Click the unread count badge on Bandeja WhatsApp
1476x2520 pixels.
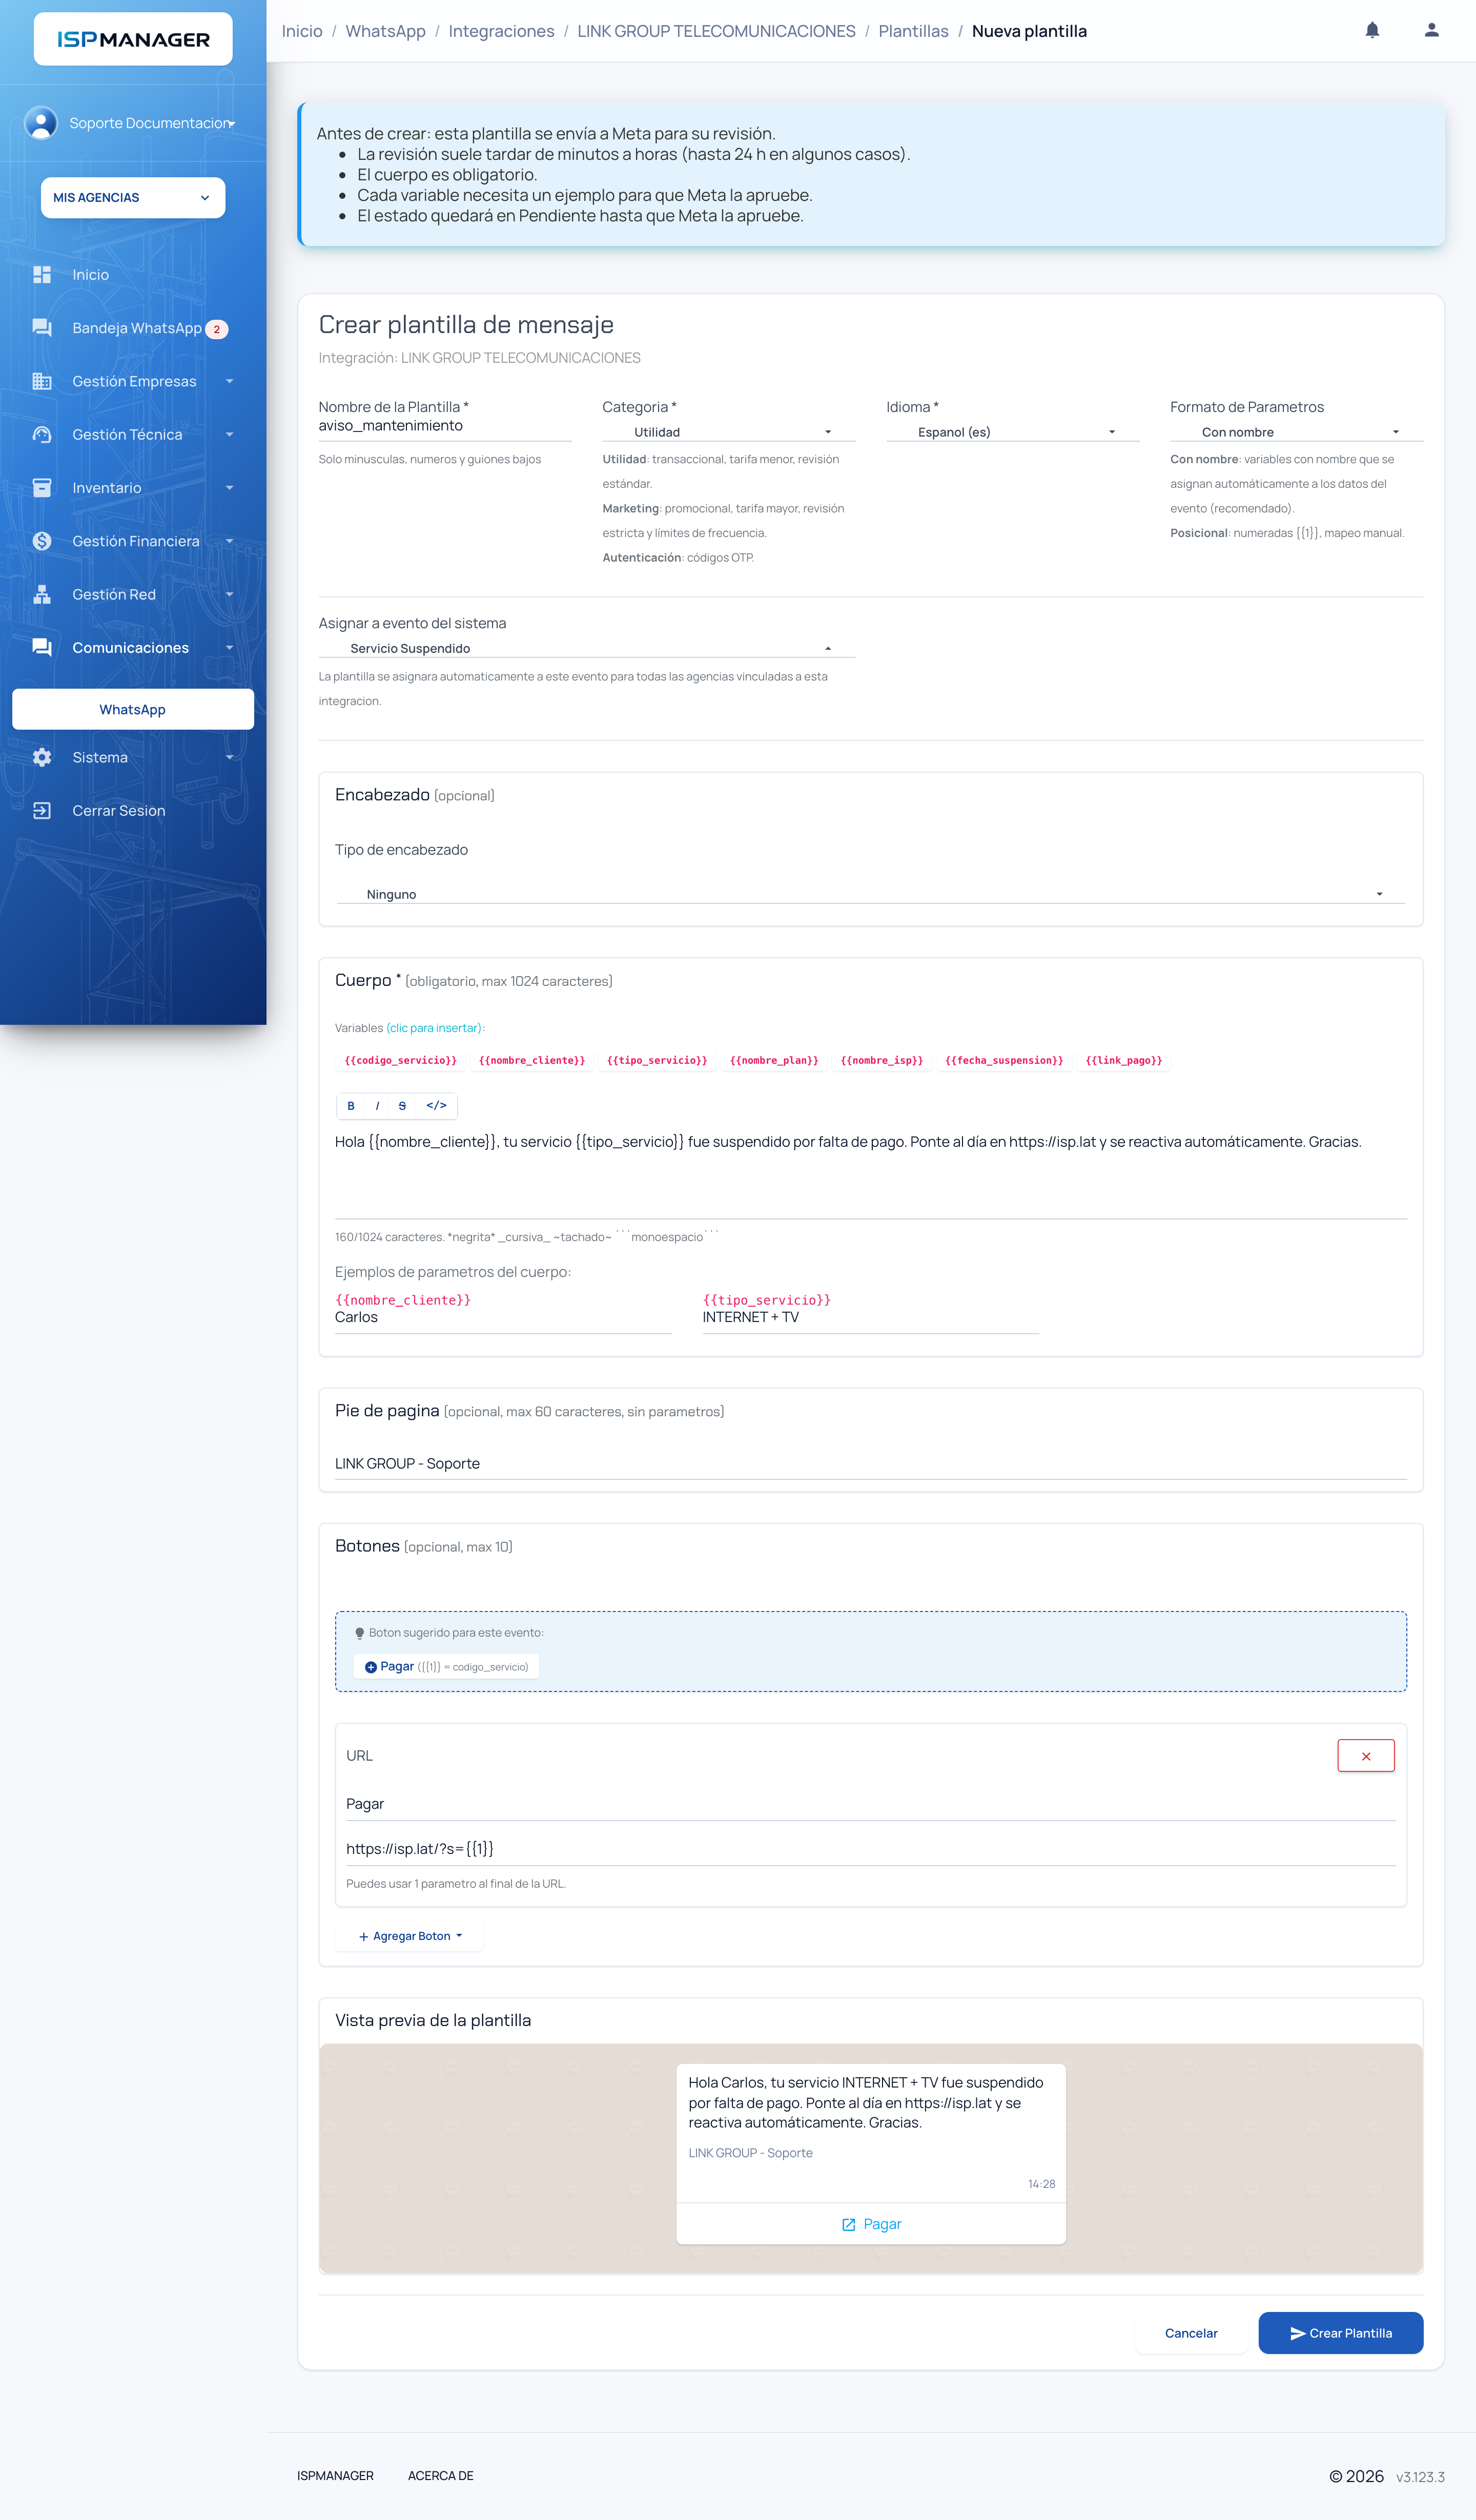pos(217,329)
